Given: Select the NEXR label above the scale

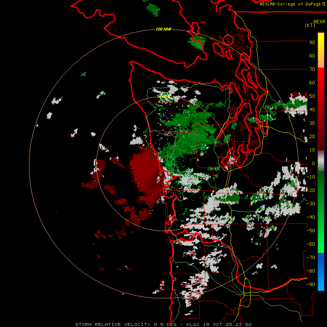Looking at the screenshot, I should (x=319, y=22).
